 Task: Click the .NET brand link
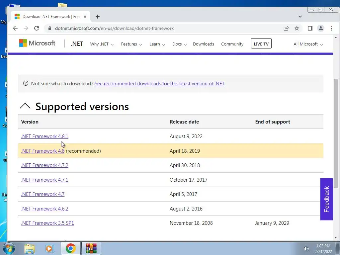pyautogui.click(x=77, y=44)
